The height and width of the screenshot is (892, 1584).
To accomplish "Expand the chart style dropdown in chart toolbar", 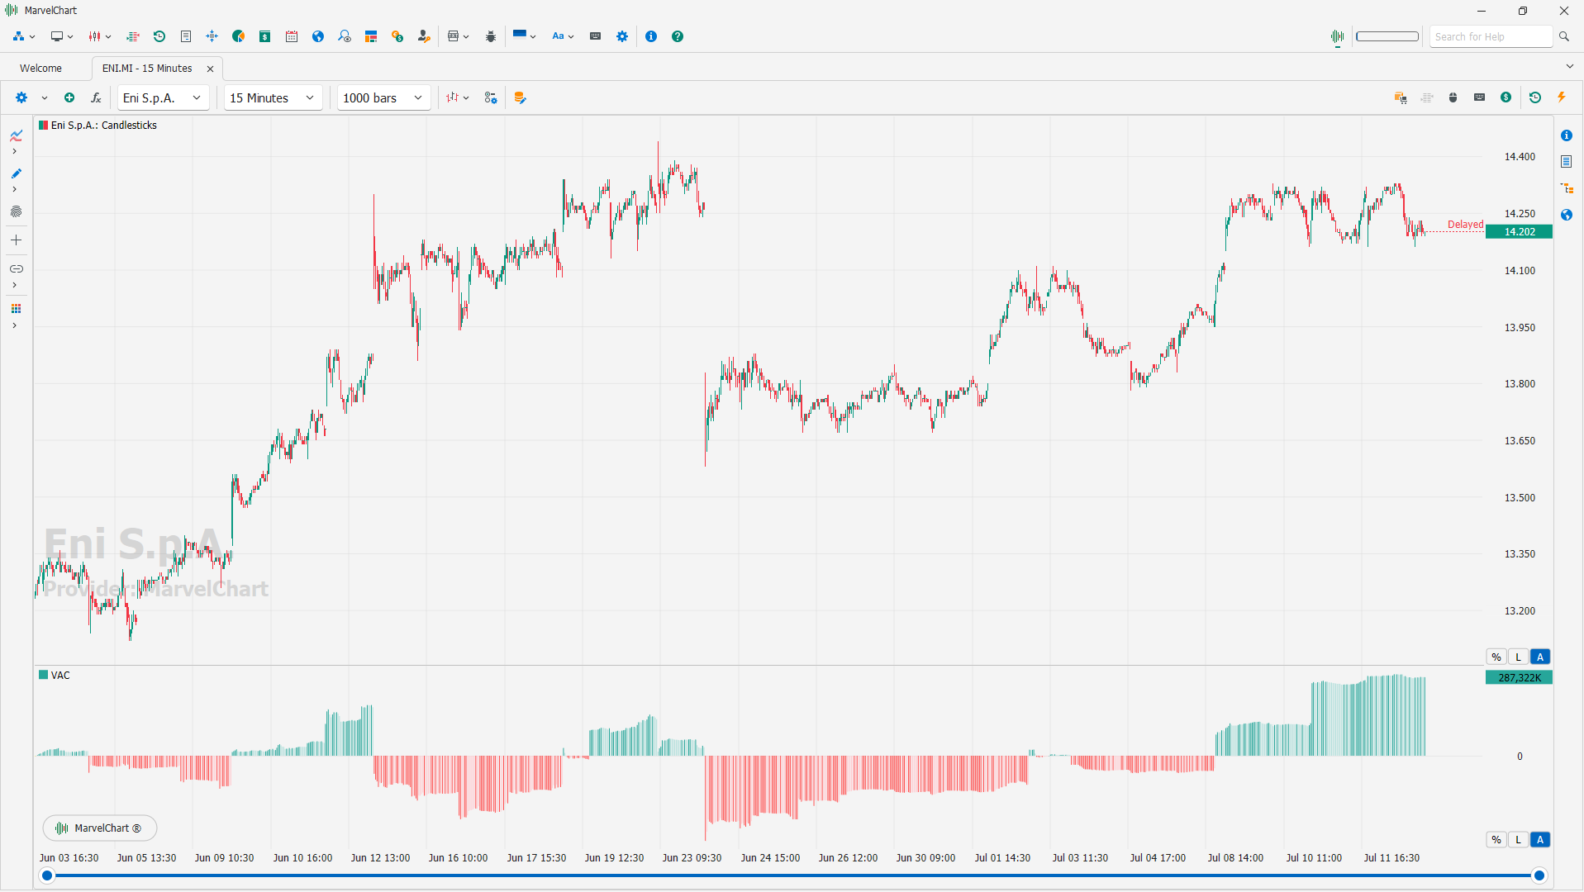I will coord(466,97).
